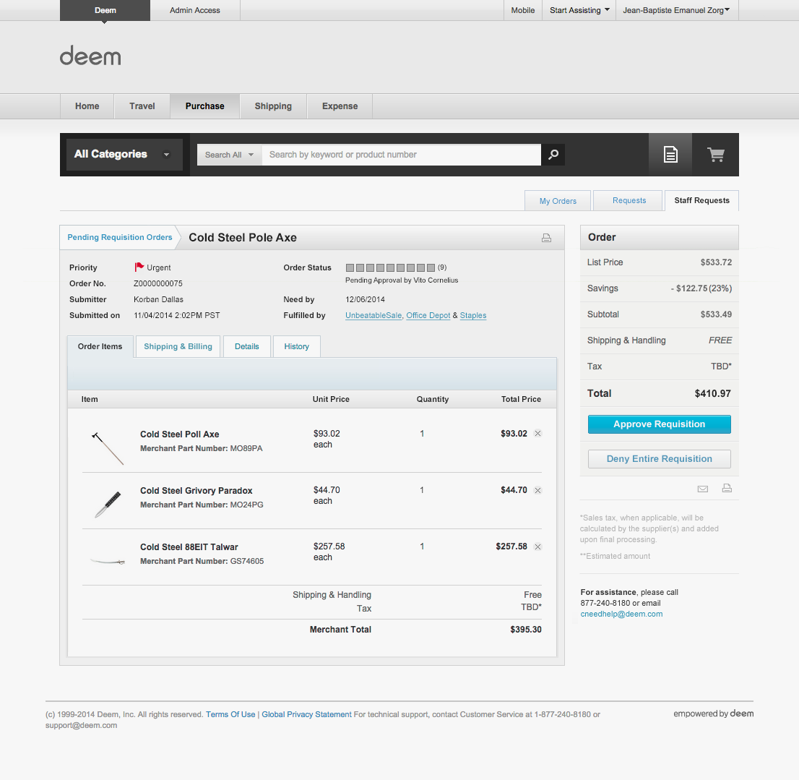The height and width of the screenshot is (780, 799).
Task: Show the Order Items tab
Action: [x=100, y=347]
